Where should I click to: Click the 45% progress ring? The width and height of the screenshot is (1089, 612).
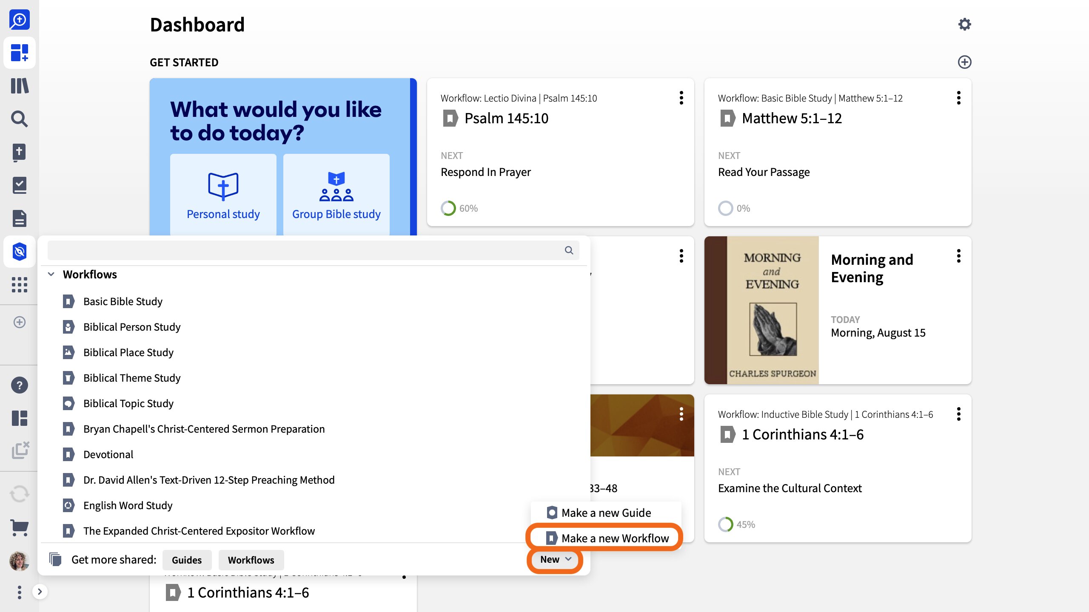[x=726, y=524]
